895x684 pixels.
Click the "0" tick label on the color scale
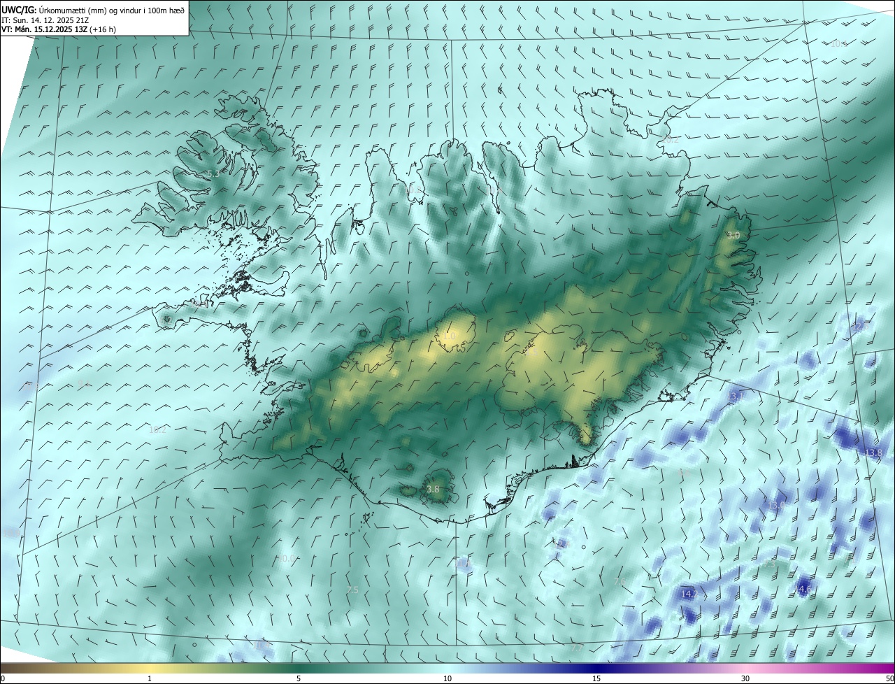point(3,679)
